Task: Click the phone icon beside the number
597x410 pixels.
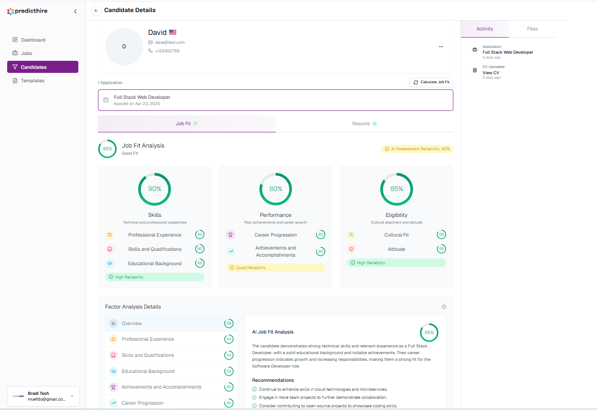Action: point(151,51)
